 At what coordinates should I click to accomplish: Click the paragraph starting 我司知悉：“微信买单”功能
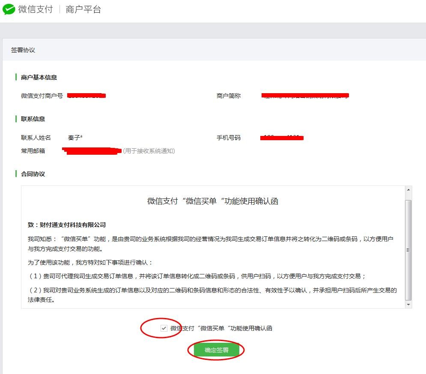(x=211, y=244)
